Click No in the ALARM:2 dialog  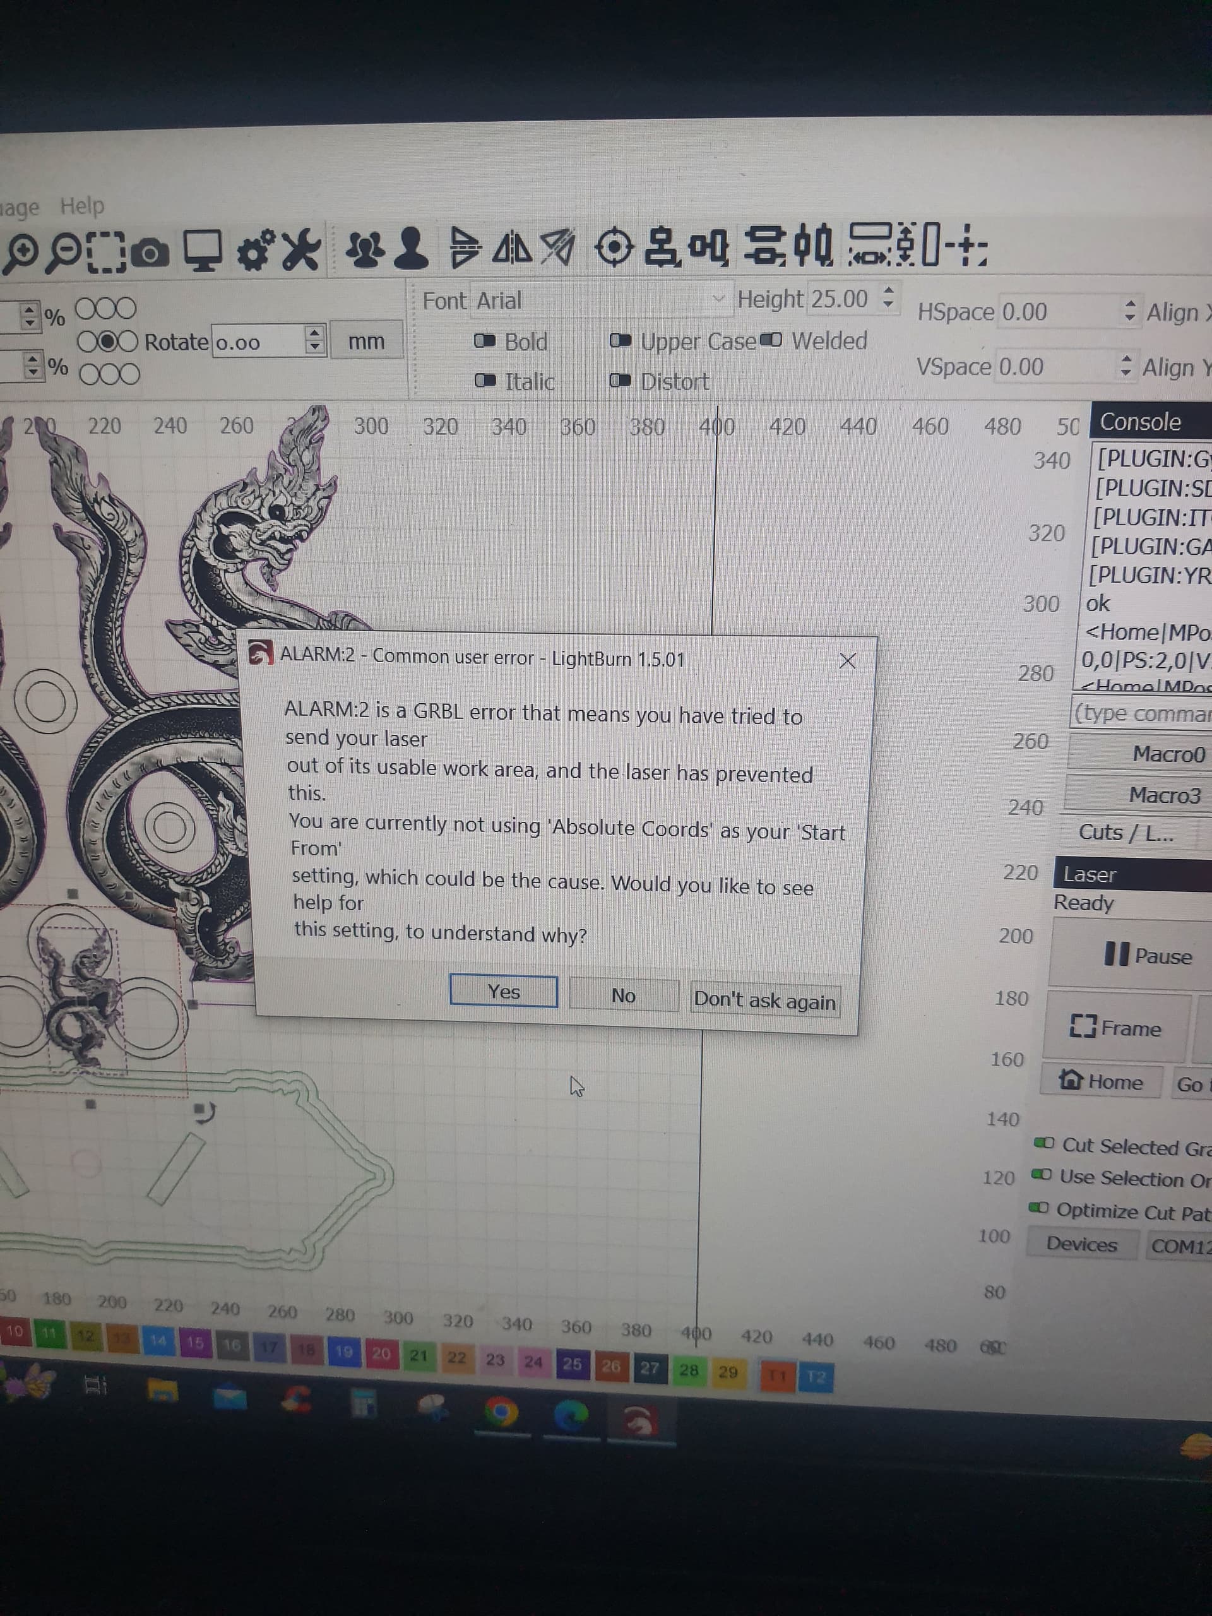[623, 995]
